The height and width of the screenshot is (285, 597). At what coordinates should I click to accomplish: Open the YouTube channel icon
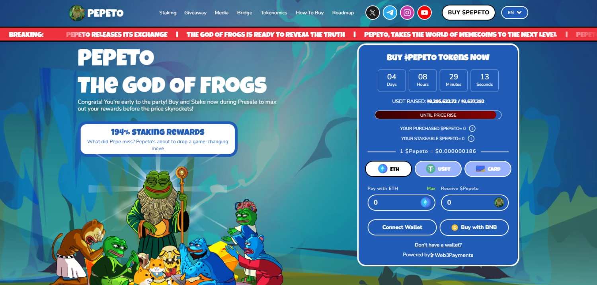pos(425,13)
